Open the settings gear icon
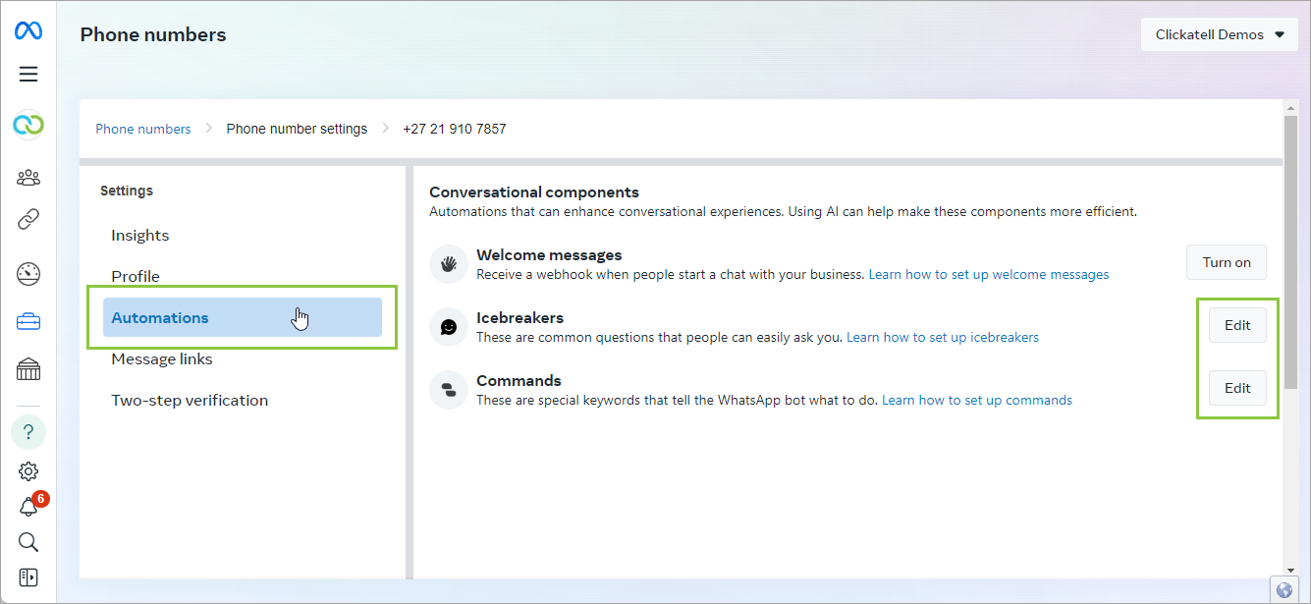Screen dimensions: 1311x604 click(x=28, y=471)
